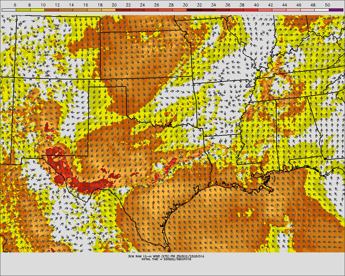Click the legend number 46
The image size is (345, 276).
pos(299,5)
